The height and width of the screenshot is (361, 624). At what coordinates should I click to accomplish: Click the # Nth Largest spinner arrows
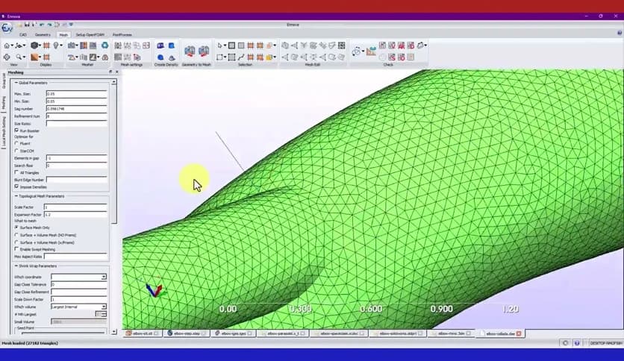104,314
